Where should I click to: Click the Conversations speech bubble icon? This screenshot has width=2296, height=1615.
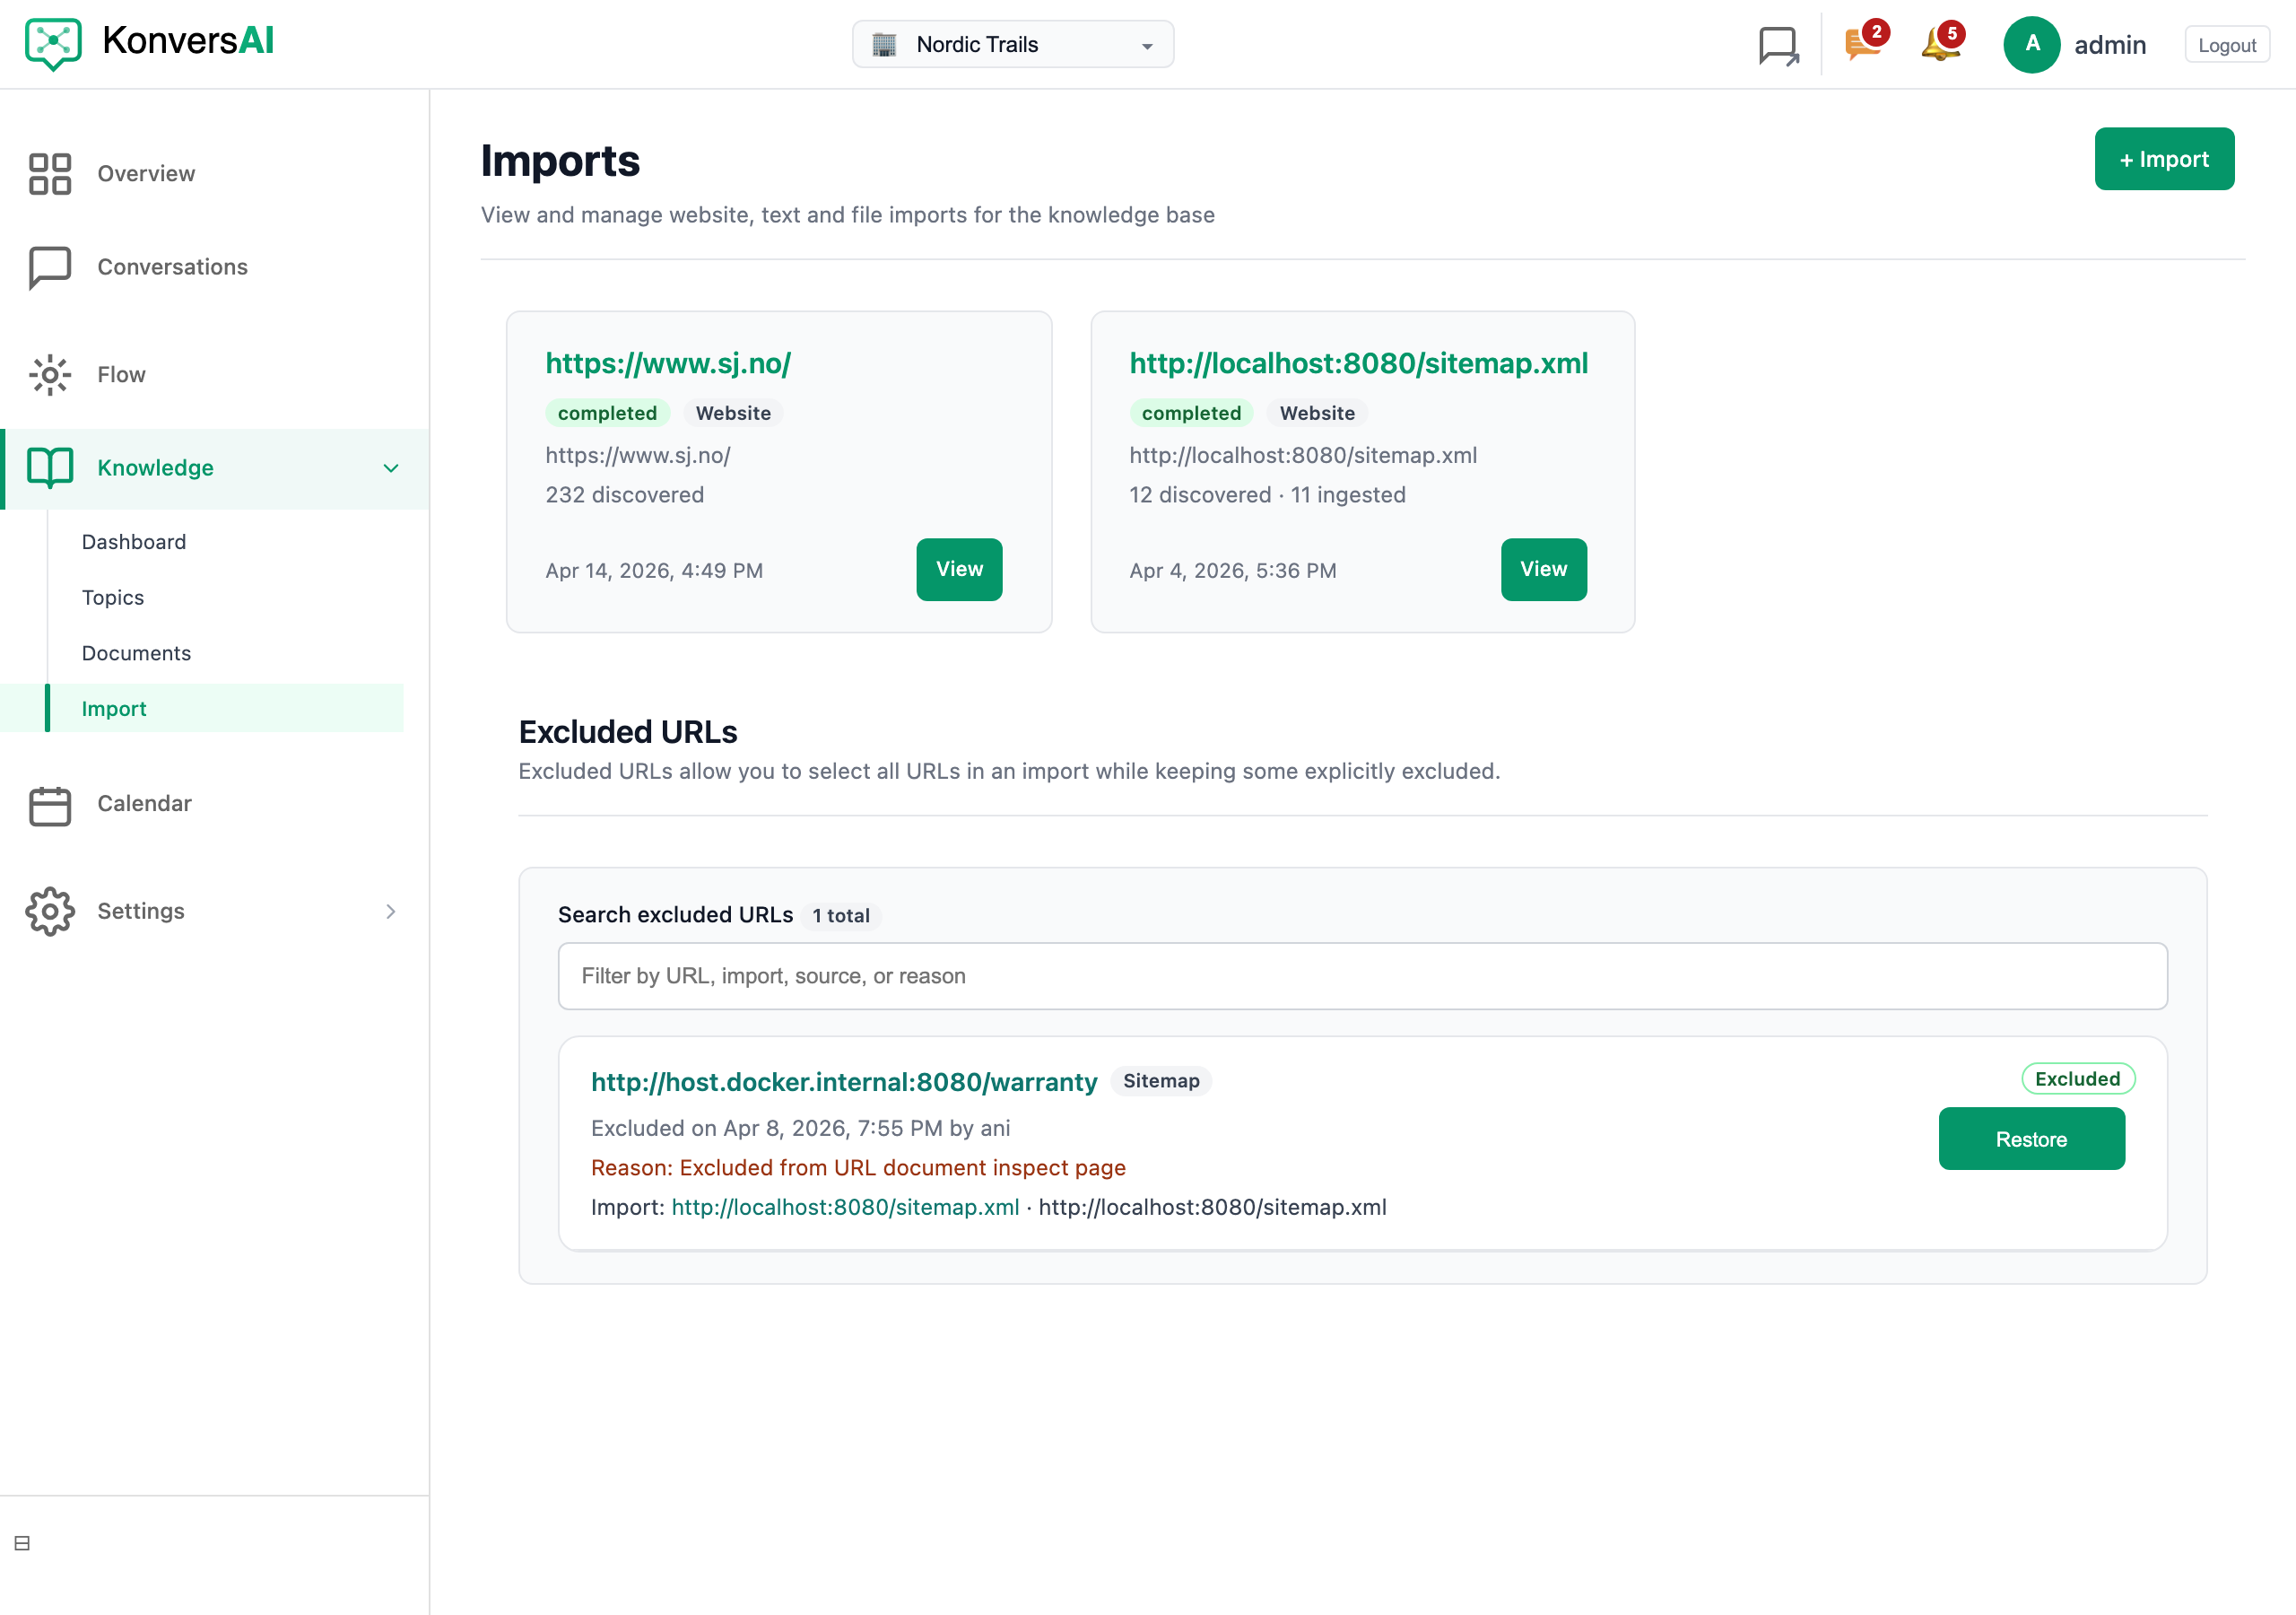pos(50,267)
